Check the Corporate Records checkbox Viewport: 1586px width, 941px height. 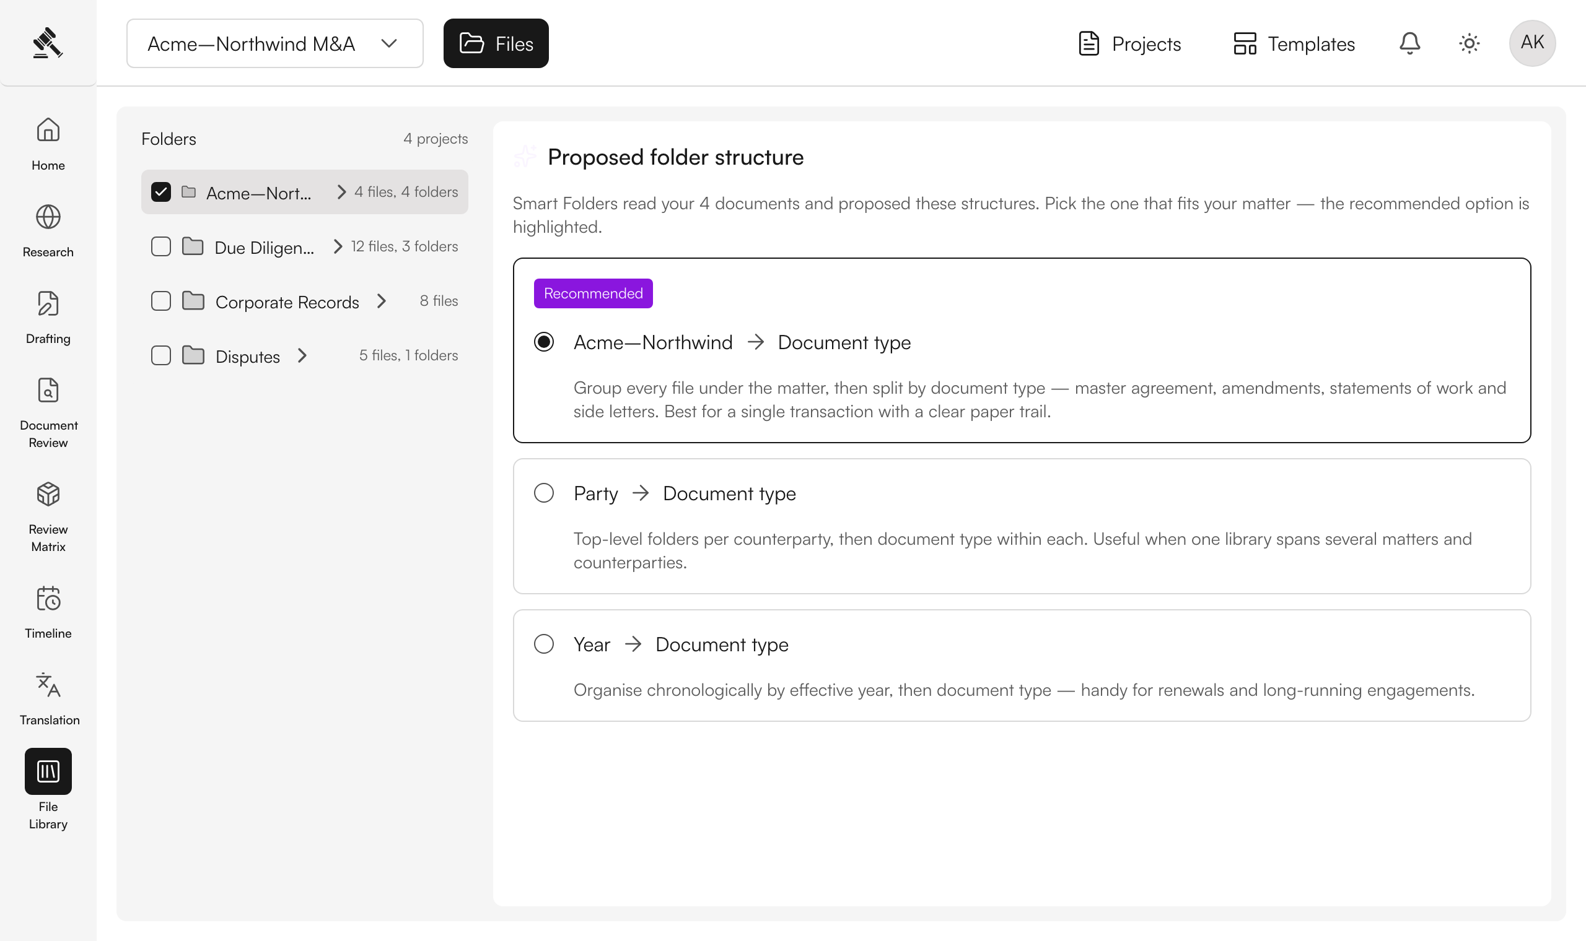click(x=161, y=300)
